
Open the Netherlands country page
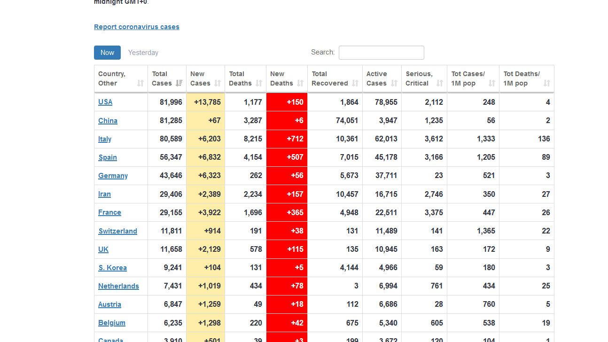[x=118, y=286]
